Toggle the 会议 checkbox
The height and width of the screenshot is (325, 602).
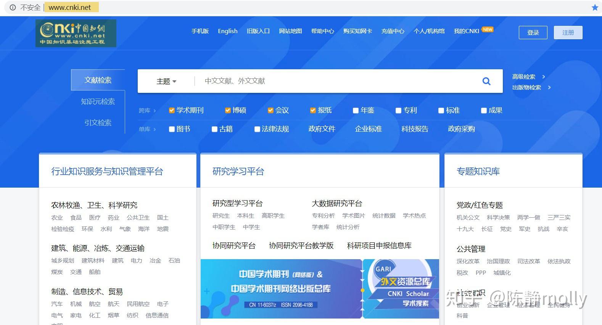[270, 110]
